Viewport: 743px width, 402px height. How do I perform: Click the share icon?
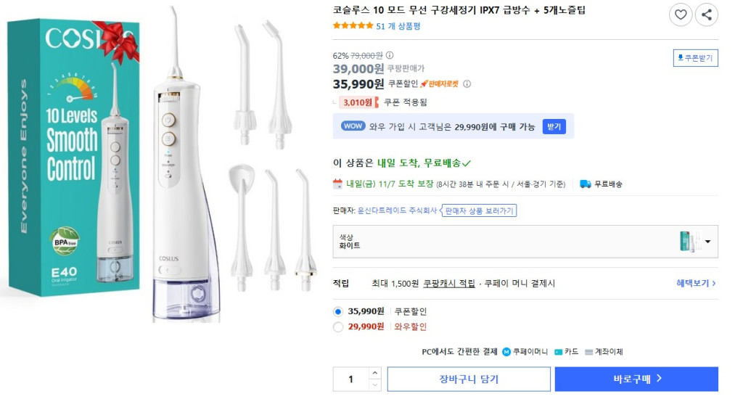pyautogui.click(x=706, y=15)
